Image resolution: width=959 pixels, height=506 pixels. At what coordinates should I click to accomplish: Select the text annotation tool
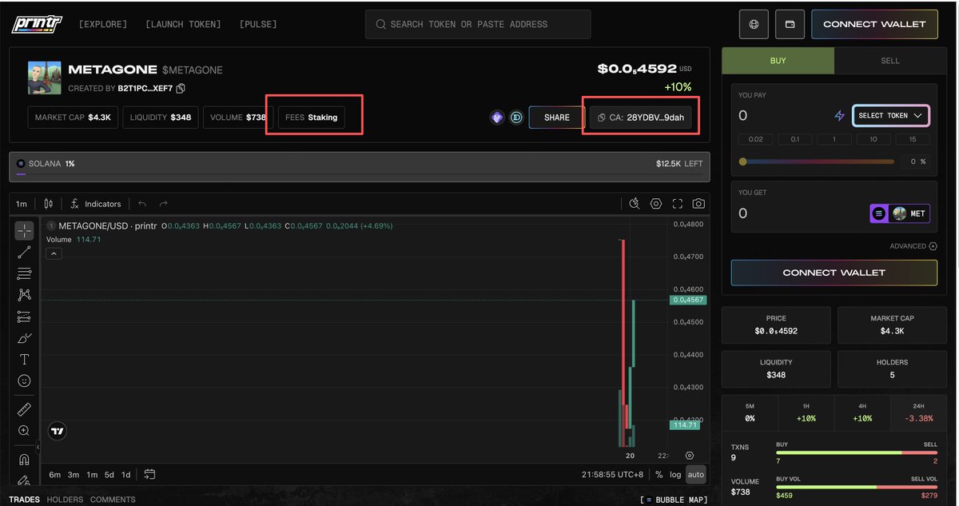[x=24, y=360]
